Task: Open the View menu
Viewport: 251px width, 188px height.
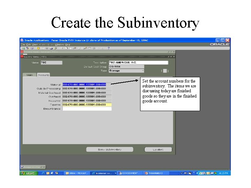Action: click(35, 45)
